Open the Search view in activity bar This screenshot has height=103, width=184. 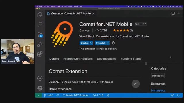40,24
